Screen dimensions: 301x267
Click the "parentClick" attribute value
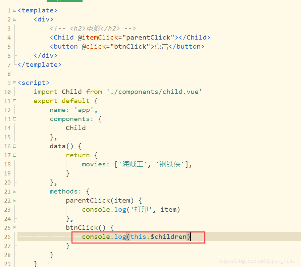click(x=148, y=38)
